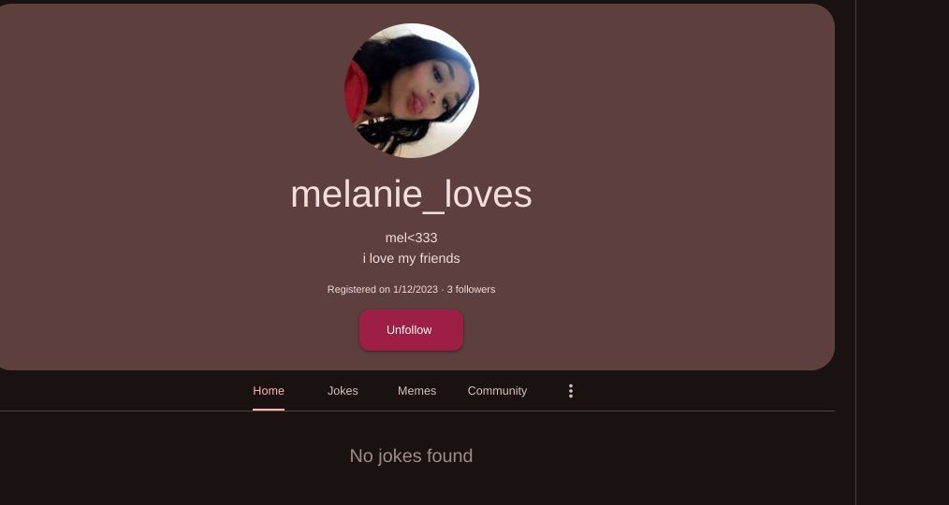
Task: Click the 'No jokes found' message
Action: coord(411,455)
